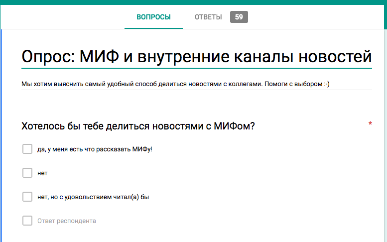Click the blue left border of the form card
This screenshot has width=387, height=242.
(x=1, y=134)
